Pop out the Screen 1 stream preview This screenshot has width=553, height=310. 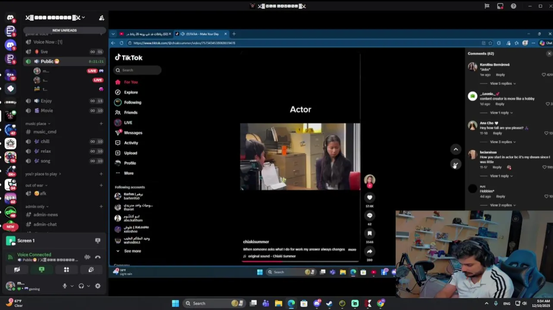[97, 241]
